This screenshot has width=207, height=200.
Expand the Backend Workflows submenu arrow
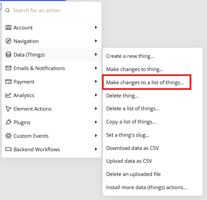pyautogui.click(x=96, y=149)
